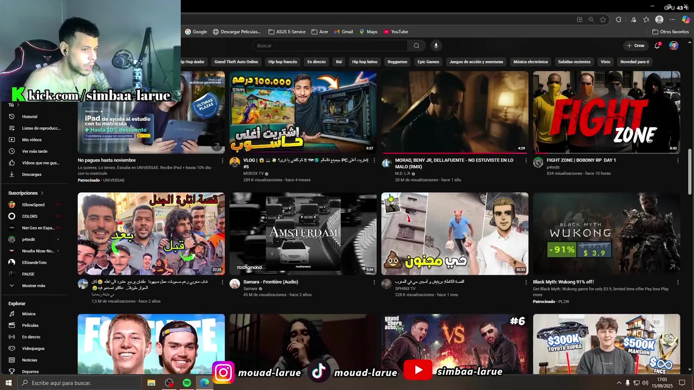Open Otros favoritos folder
Image resolution: width=694 pixels, height=390 pixels.
(670, 31)
